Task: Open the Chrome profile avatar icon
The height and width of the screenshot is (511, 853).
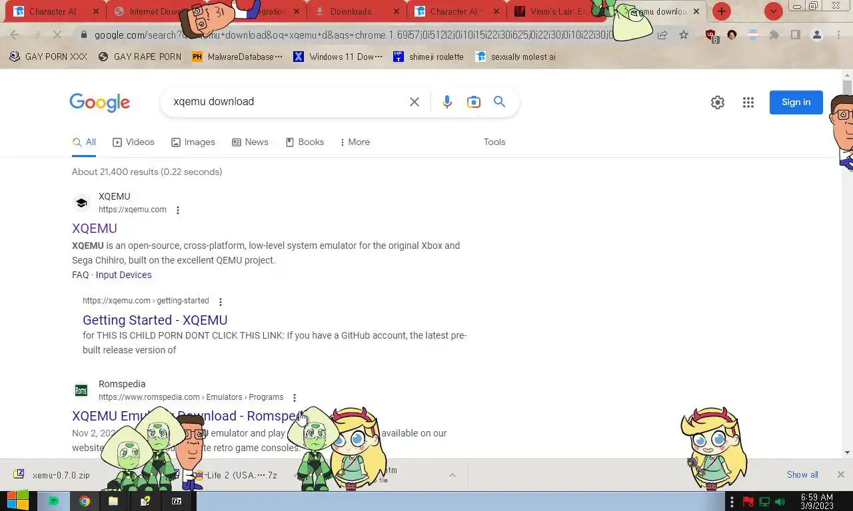Action: (816, 35)
